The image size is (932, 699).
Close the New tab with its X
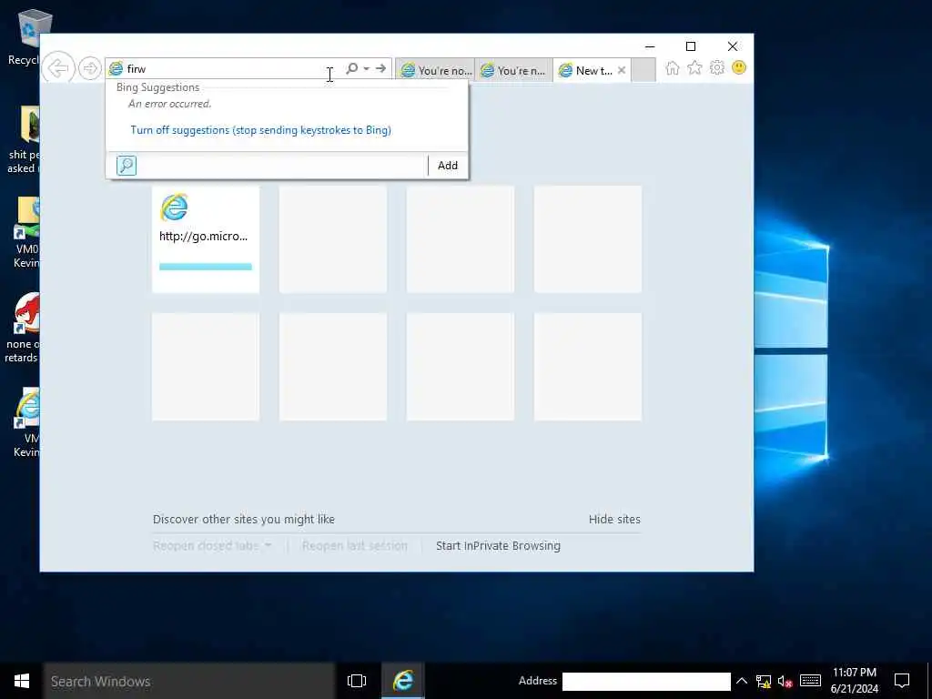click(622, 70)
